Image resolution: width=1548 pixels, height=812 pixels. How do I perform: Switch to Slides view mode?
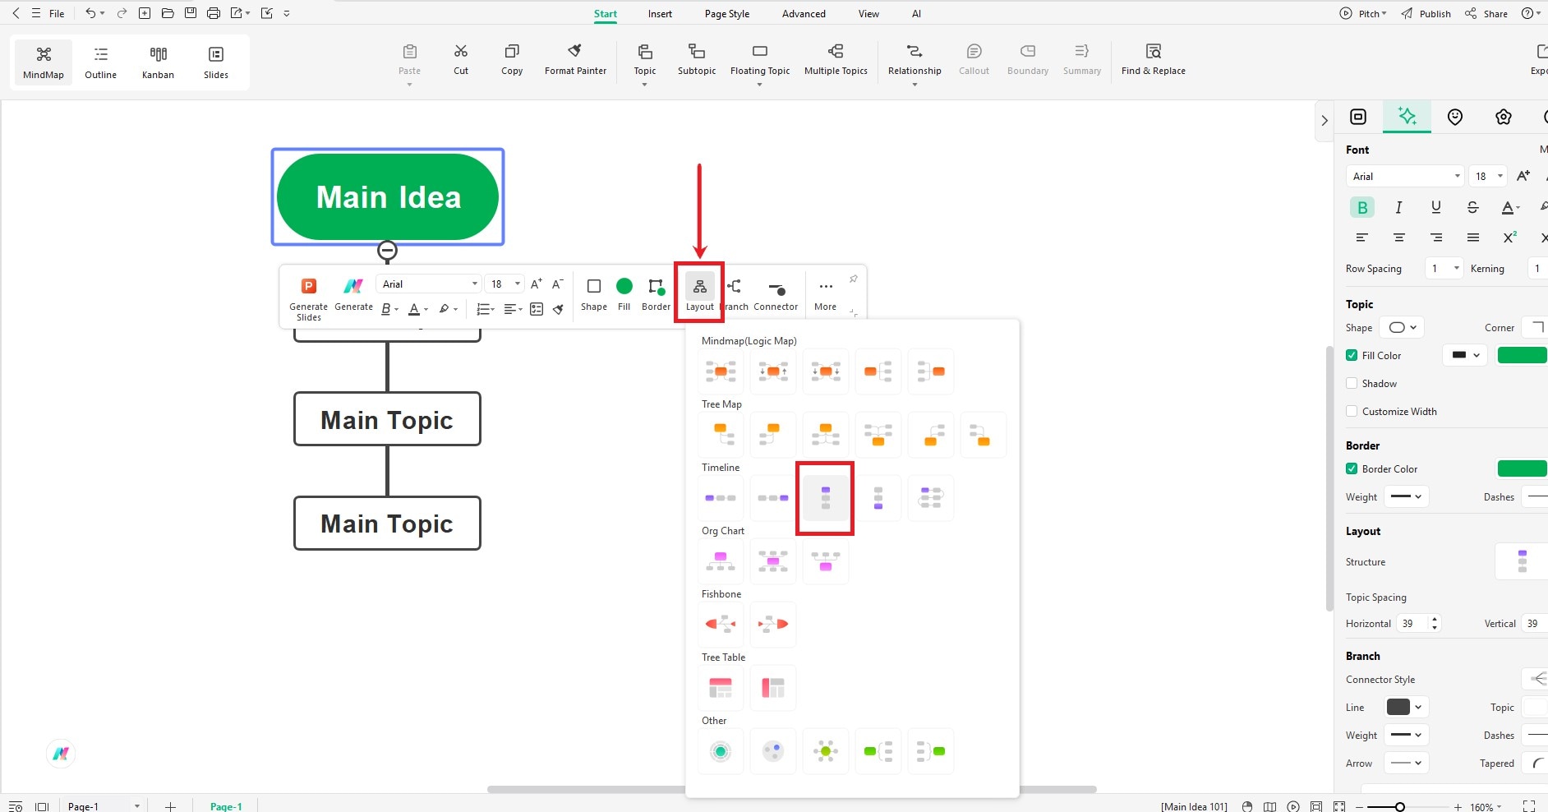(216, 62)
